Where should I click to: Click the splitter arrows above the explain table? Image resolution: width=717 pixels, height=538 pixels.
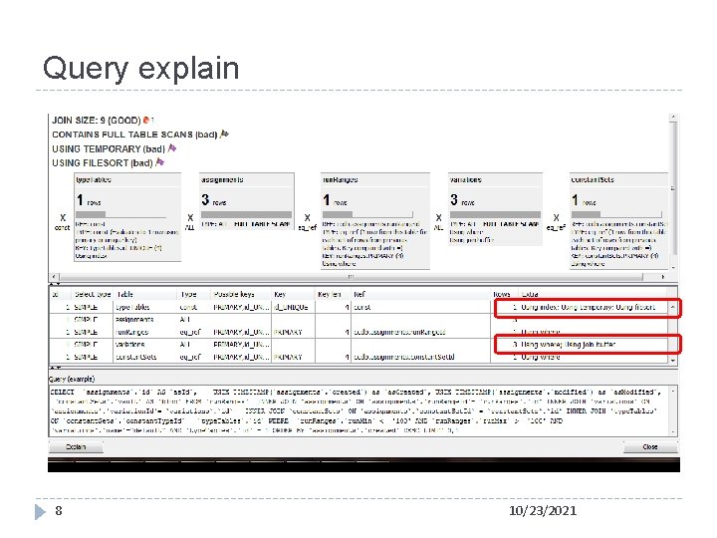pos(56,284)
